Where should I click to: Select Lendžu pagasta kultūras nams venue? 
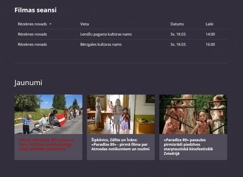pos(106,34)
